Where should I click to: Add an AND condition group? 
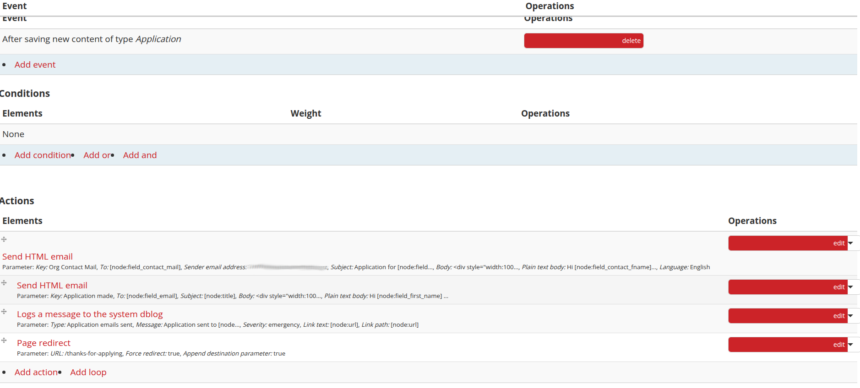click(140, 155)
